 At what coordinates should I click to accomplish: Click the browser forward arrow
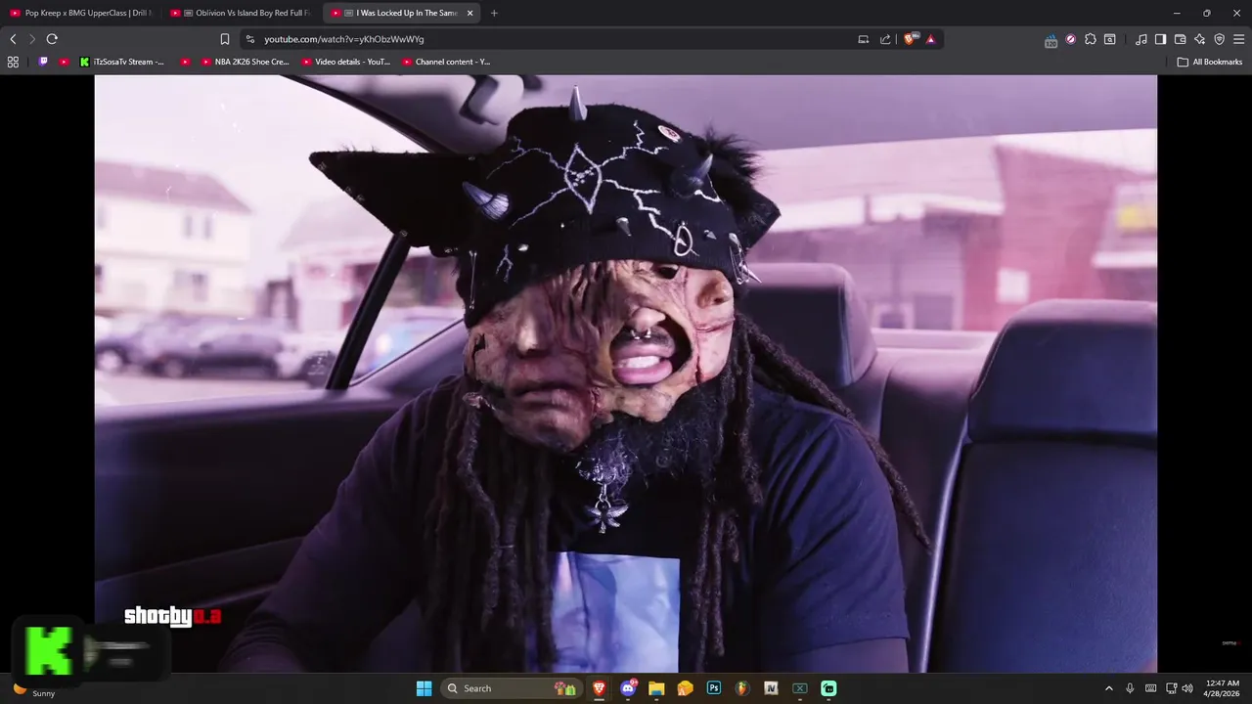pos(32,39)
